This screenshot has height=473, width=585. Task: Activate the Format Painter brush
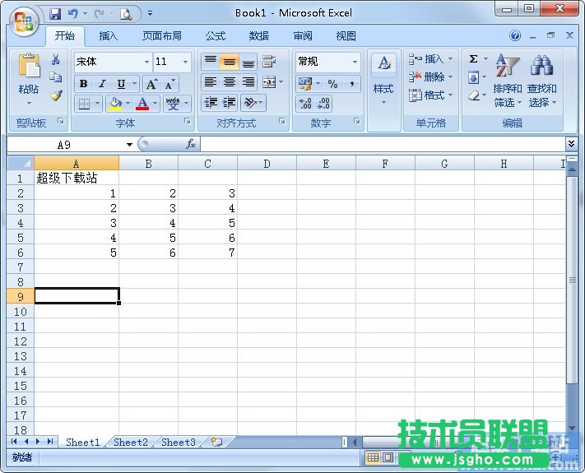[x=56, y=95]
